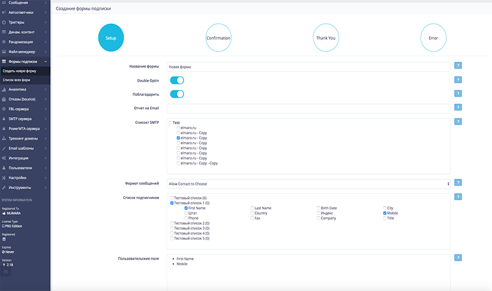
Task: Click help icon next to Название формы
Action: [458, 66]
